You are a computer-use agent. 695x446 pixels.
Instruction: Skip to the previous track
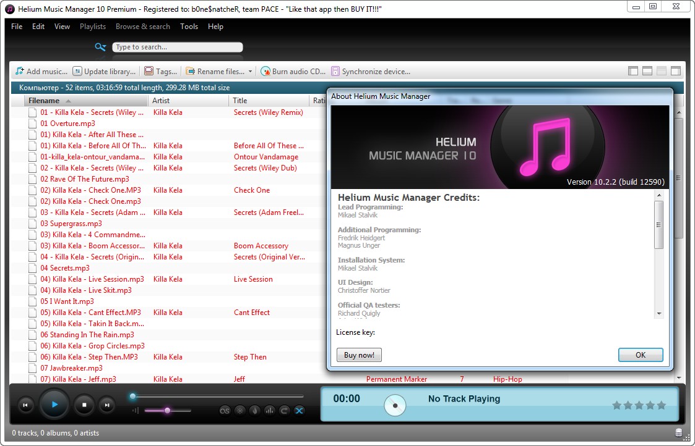pos(25,405)
